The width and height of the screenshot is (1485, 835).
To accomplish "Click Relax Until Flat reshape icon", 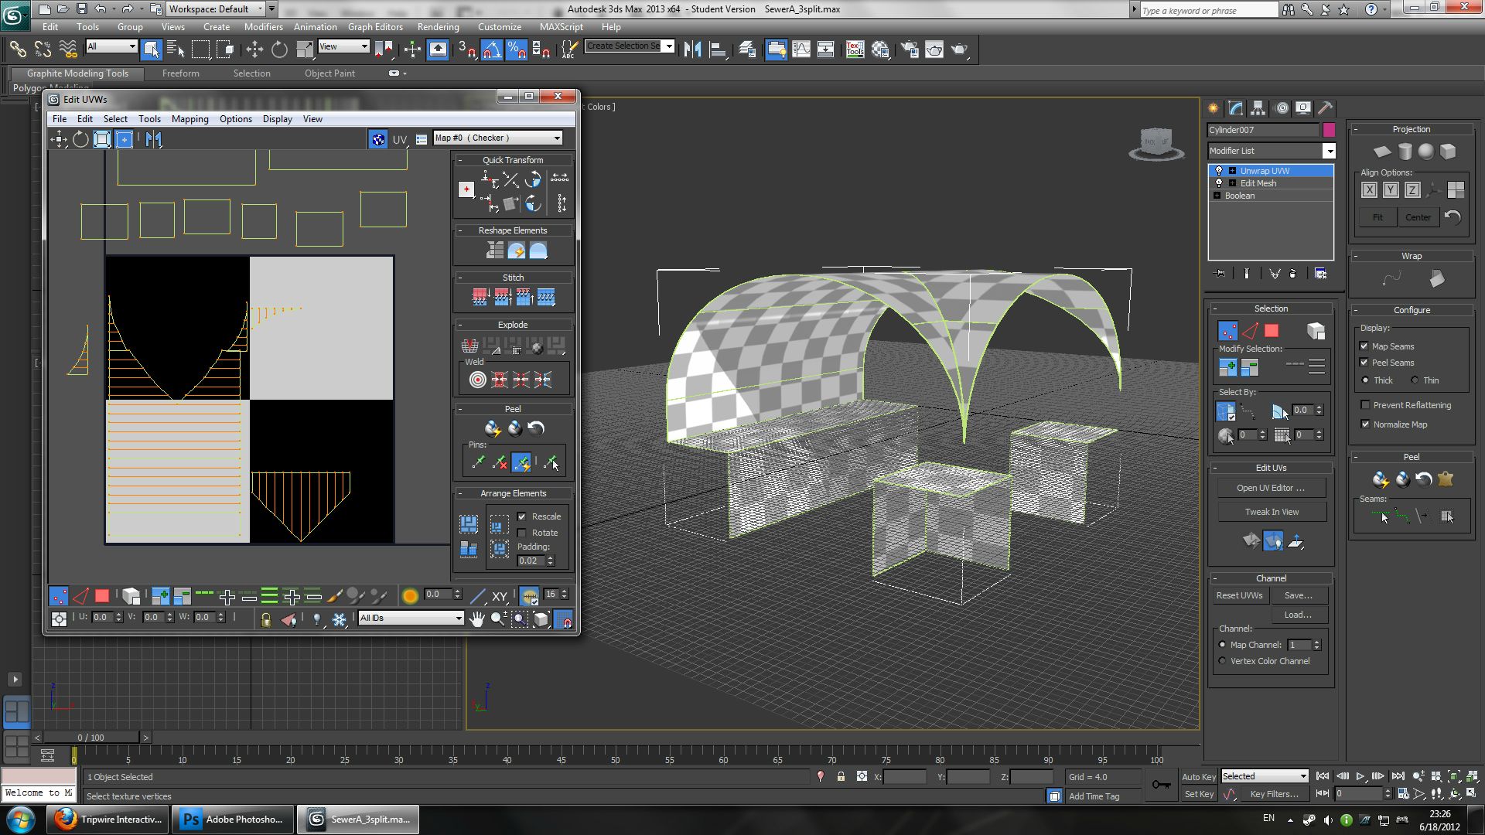I will 517,250.
